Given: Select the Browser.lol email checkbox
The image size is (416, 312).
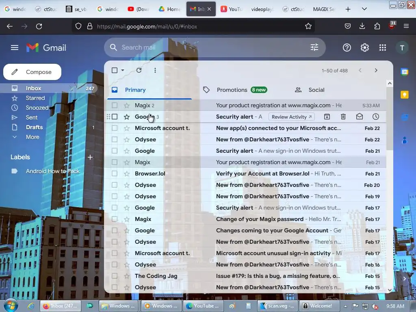Looking at the screenshot, I should 114,173.
